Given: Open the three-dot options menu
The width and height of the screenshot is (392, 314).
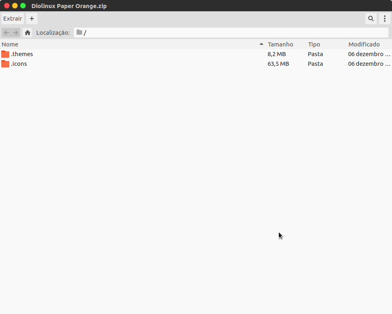Looking at the screenshot, I should [384, 19].
